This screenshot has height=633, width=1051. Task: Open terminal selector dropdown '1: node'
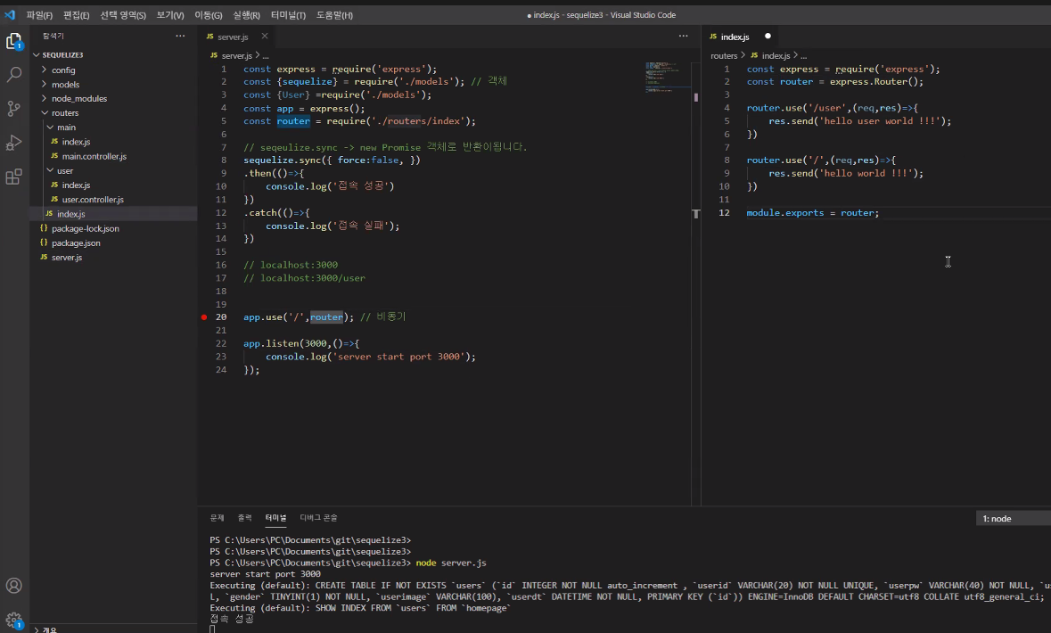1013,518
